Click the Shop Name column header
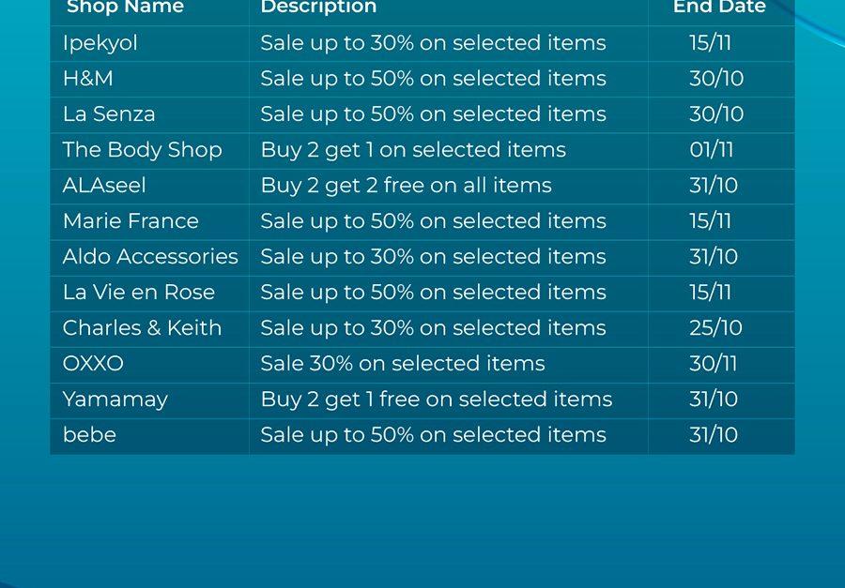Viewport: 845px width, 588px height. tap(126, 7)
